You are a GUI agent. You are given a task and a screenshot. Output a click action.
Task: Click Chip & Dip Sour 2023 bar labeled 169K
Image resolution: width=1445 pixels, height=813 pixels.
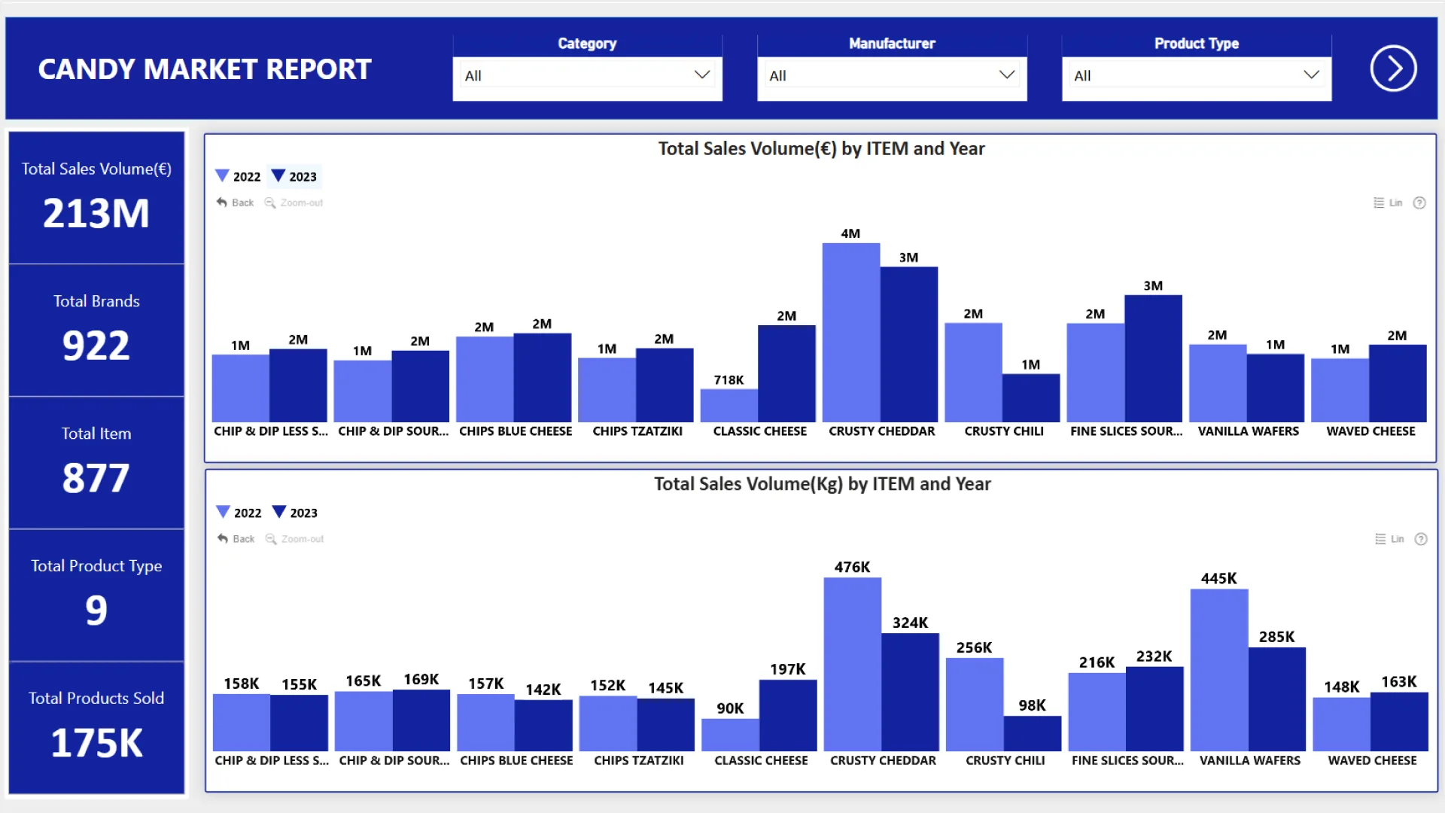[421, 720]
